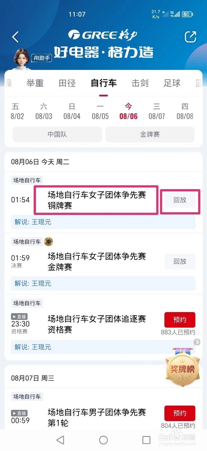Select date 08/05 一
Viewport: 207px width, 451px height.
[x=100, y=111]
